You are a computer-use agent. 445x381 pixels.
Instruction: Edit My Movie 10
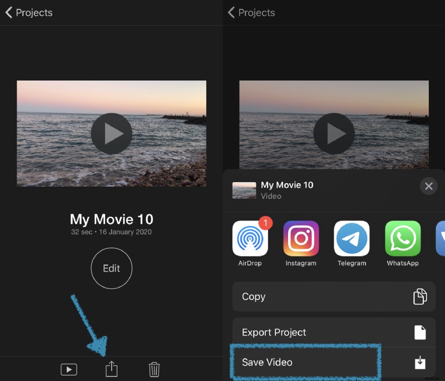click(111, 268)
